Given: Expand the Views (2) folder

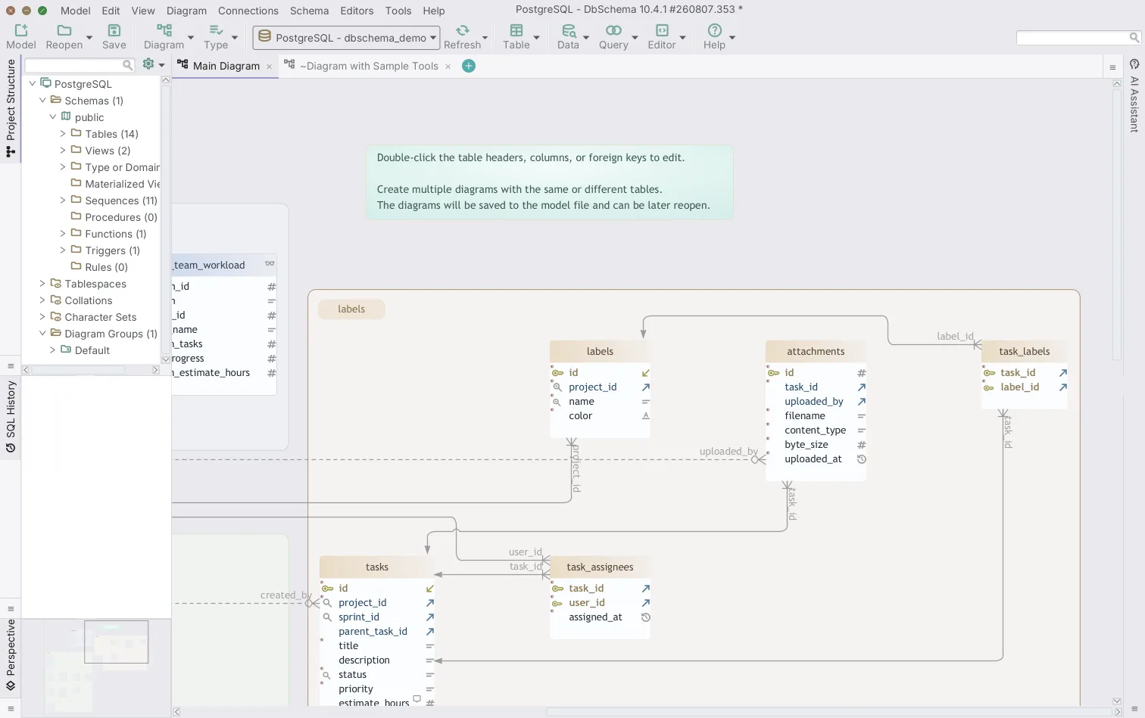Looking at the screenshot, I should coord(63,151).
